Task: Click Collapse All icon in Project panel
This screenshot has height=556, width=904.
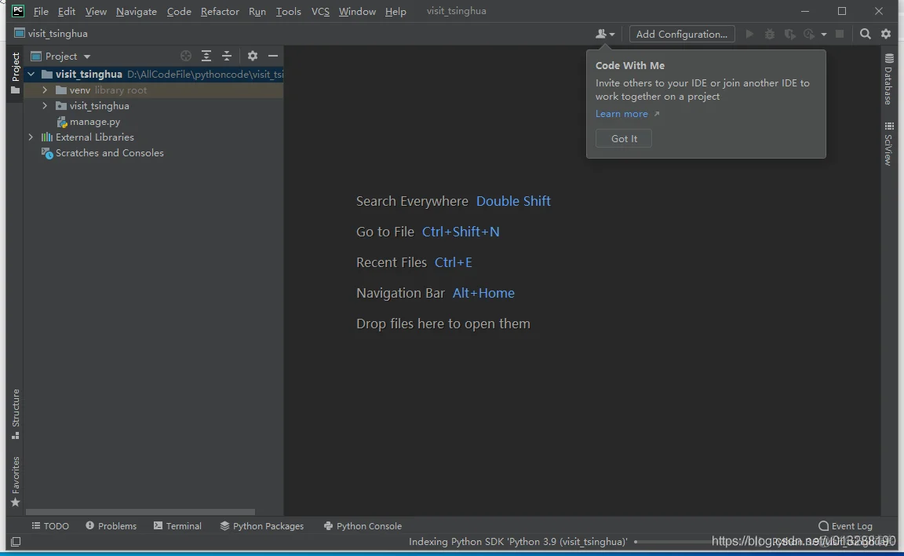Action: click(x=227, y=56)
